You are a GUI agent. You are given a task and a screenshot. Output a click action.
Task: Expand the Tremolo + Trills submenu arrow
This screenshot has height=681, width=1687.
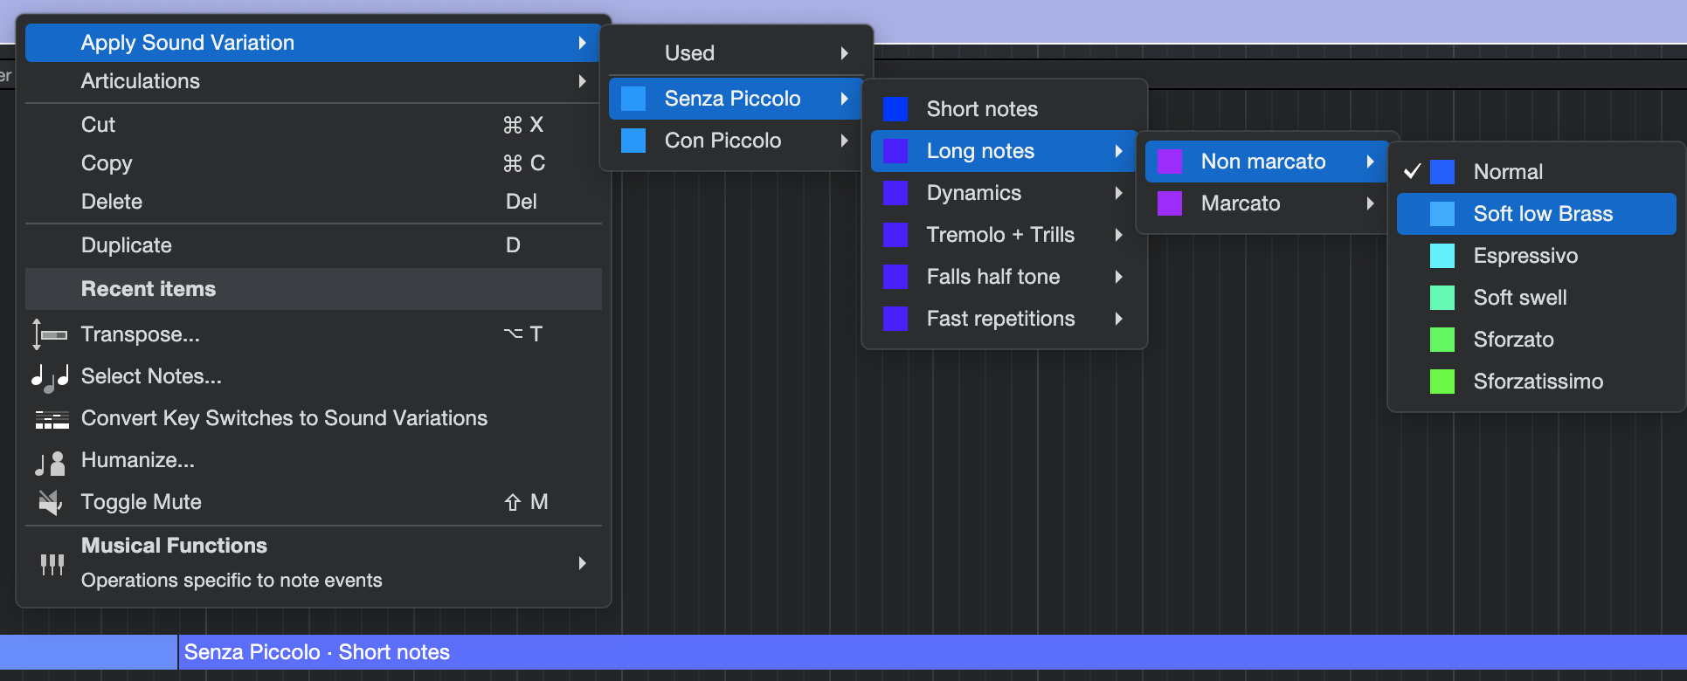point(1118,235)
